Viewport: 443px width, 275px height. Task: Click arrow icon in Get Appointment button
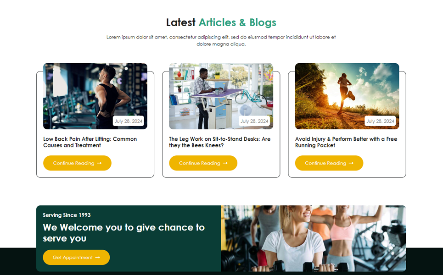point(97,257)
